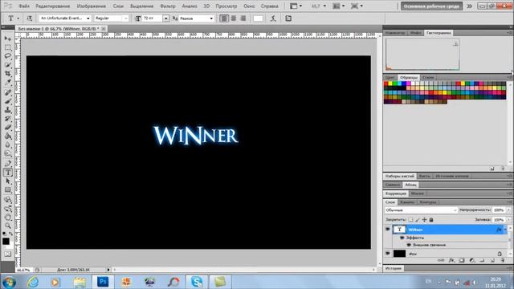Select the Zoom tool in toolbox
The height and width of the screenshot is (289, 514).
pos(8,226)
